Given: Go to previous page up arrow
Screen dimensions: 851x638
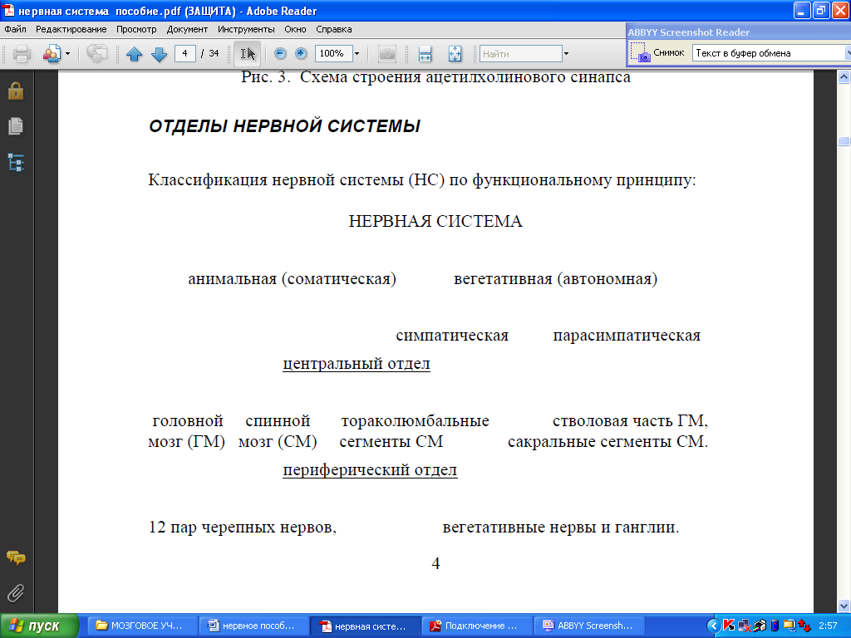Looking at the screenshot, I should click(134, 54).
